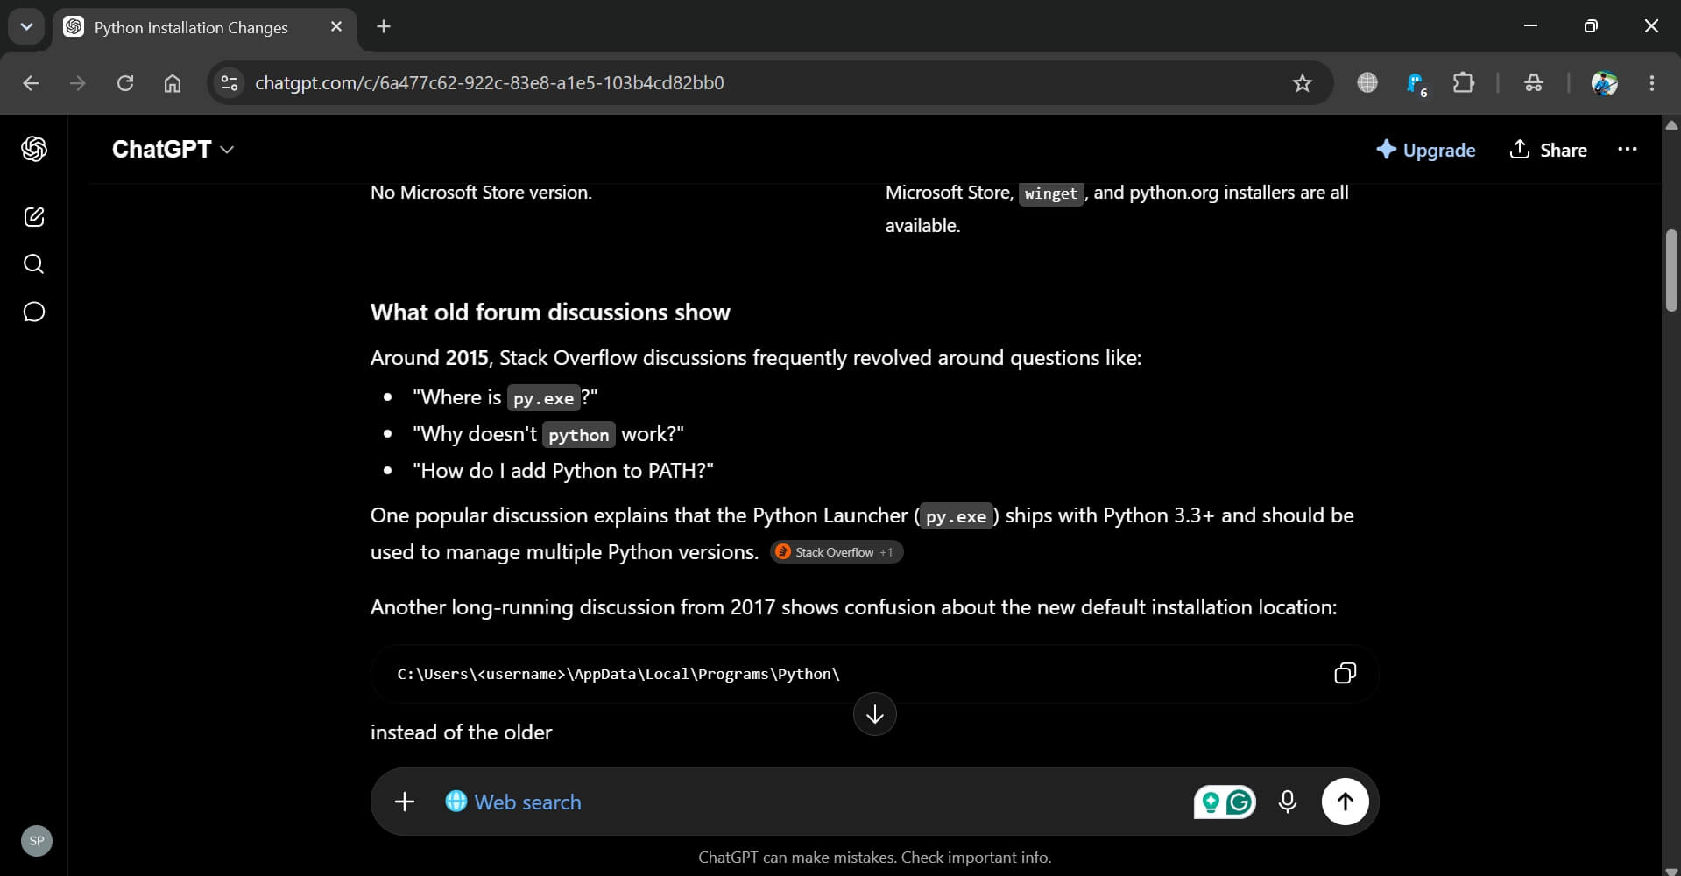1681x876 pixels.
Task: Open search chats magnifier icon
Action: click(34, 264)
